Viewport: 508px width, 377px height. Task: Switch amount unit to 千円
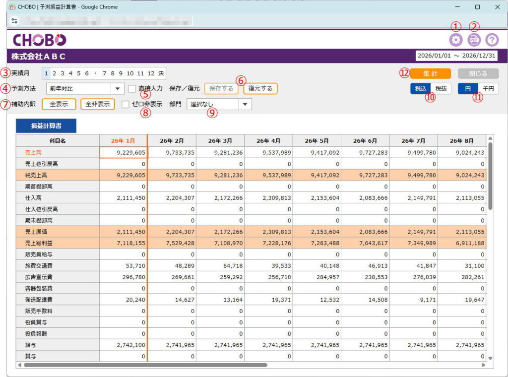[x=488, y=89]
